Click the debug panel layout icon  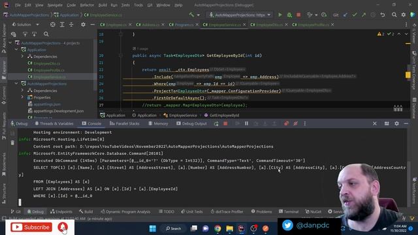click(x=387, y=123)
